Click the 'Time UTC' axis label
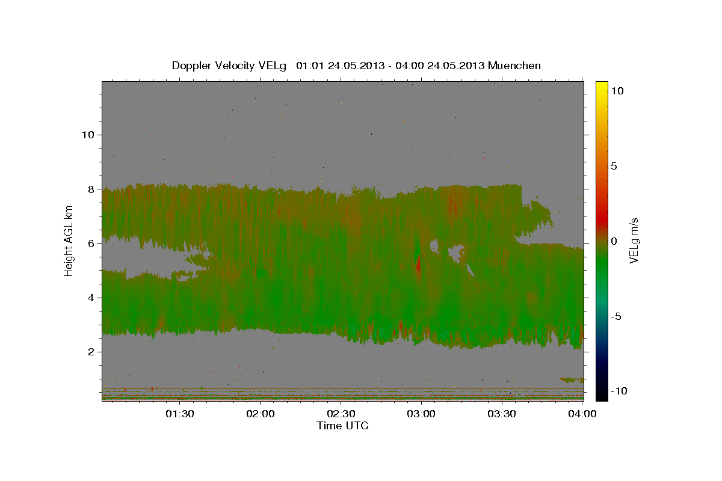722x481 pixels. pyautogui.click(x=342, y=426)
